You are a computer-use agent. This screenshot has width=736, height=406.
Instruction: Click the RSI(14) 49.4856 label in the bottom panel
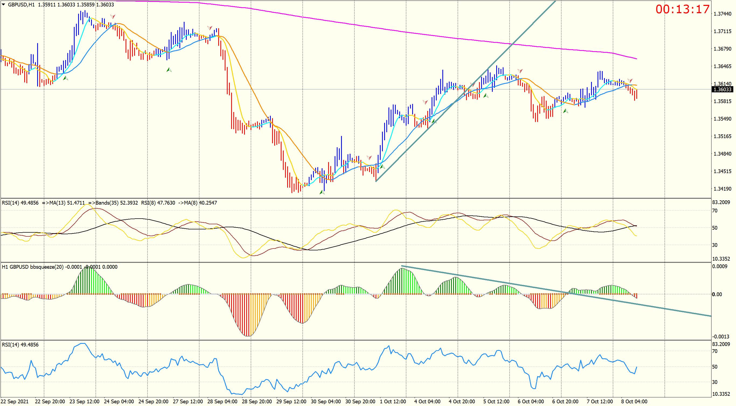point(20,345)
